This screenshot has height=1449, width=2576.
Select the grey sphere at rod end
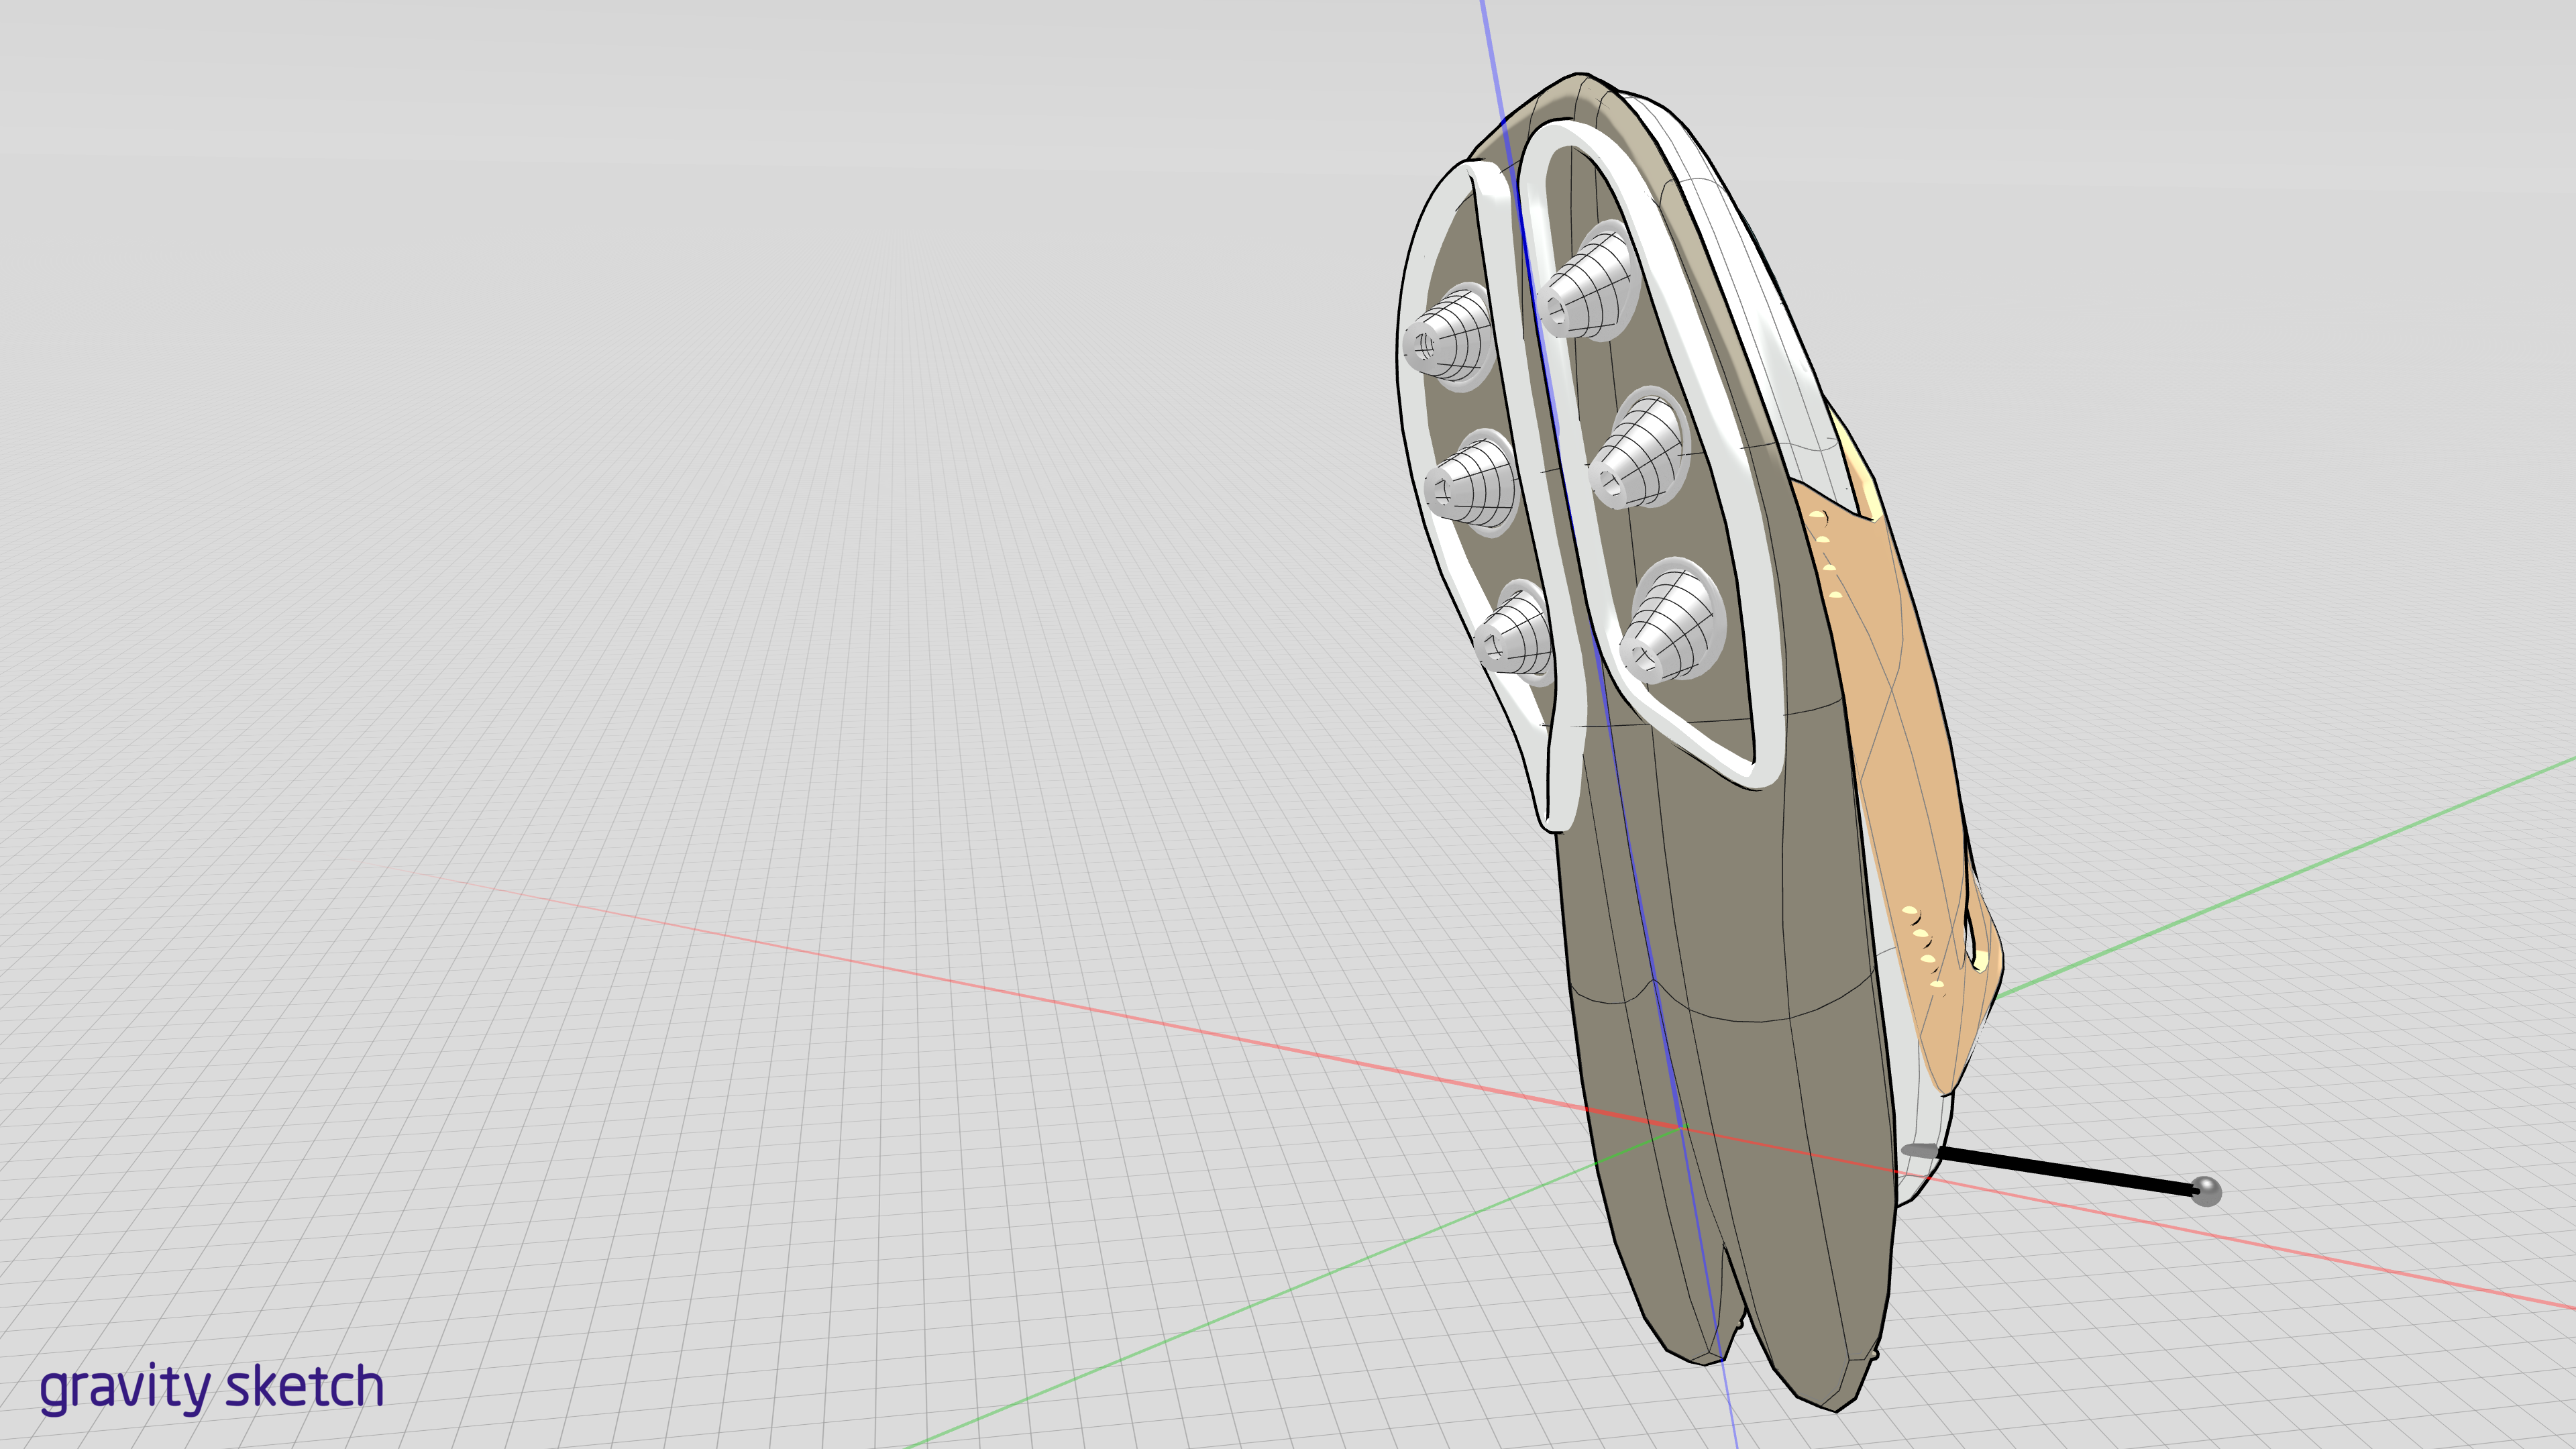[2205, 1191]
